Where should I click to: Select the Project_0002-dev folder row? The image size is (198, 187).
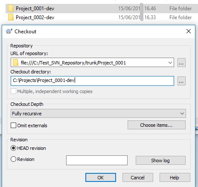click(x=100, y=18)
